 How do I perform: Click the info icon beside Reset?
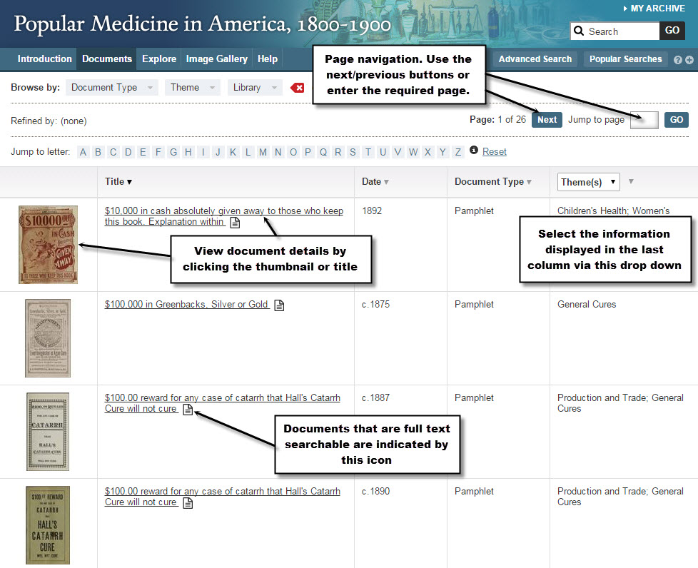coord(474,151)
